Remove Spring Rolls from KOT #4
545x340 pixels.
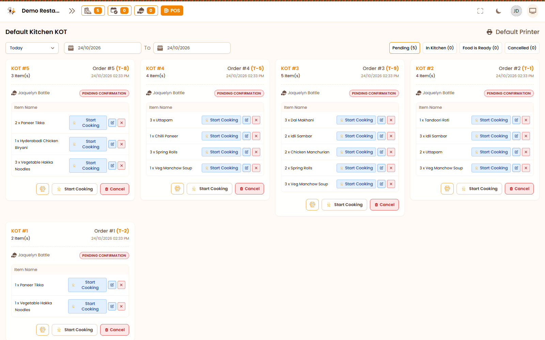click(256, 152)
